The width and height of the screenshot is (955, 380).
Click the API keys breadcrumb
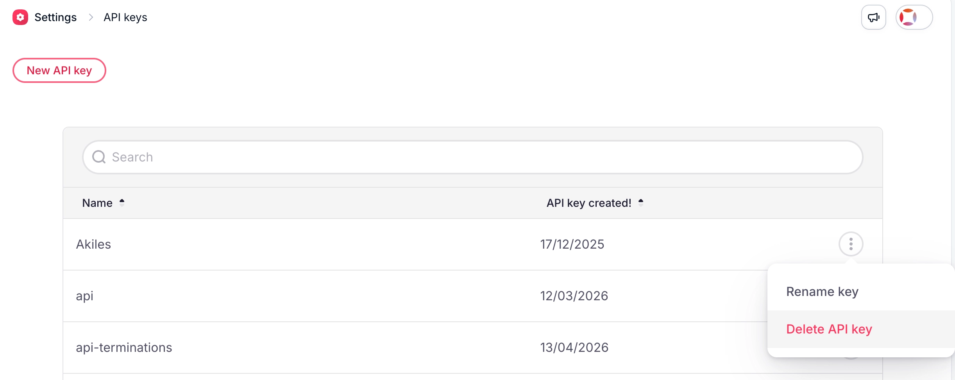pos(125,17)
